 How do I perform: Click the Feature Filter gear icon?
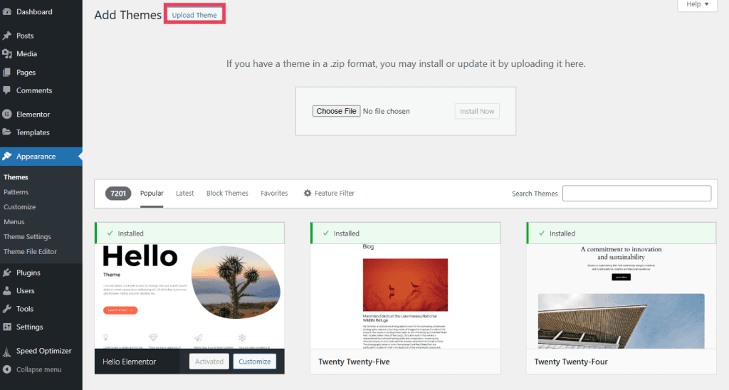308,193
